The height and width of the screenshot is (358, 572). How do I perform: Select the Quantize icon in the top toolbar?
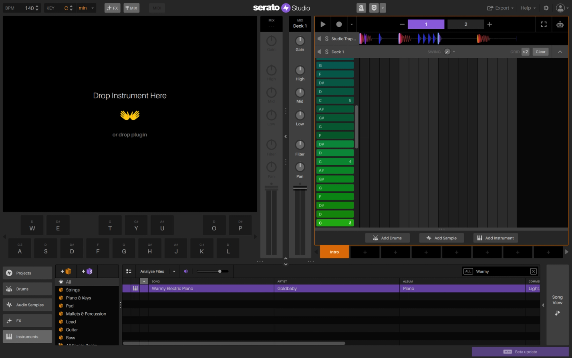click(374, 8)
